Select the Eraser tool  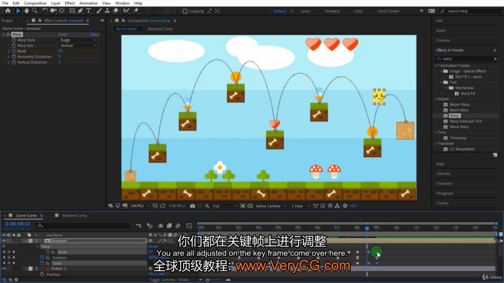tap(116, 11)
